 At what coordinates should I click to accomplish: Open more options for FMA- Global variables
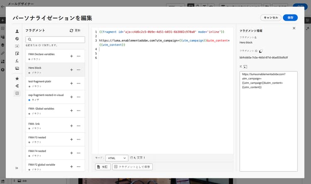[x=78, y=110]
